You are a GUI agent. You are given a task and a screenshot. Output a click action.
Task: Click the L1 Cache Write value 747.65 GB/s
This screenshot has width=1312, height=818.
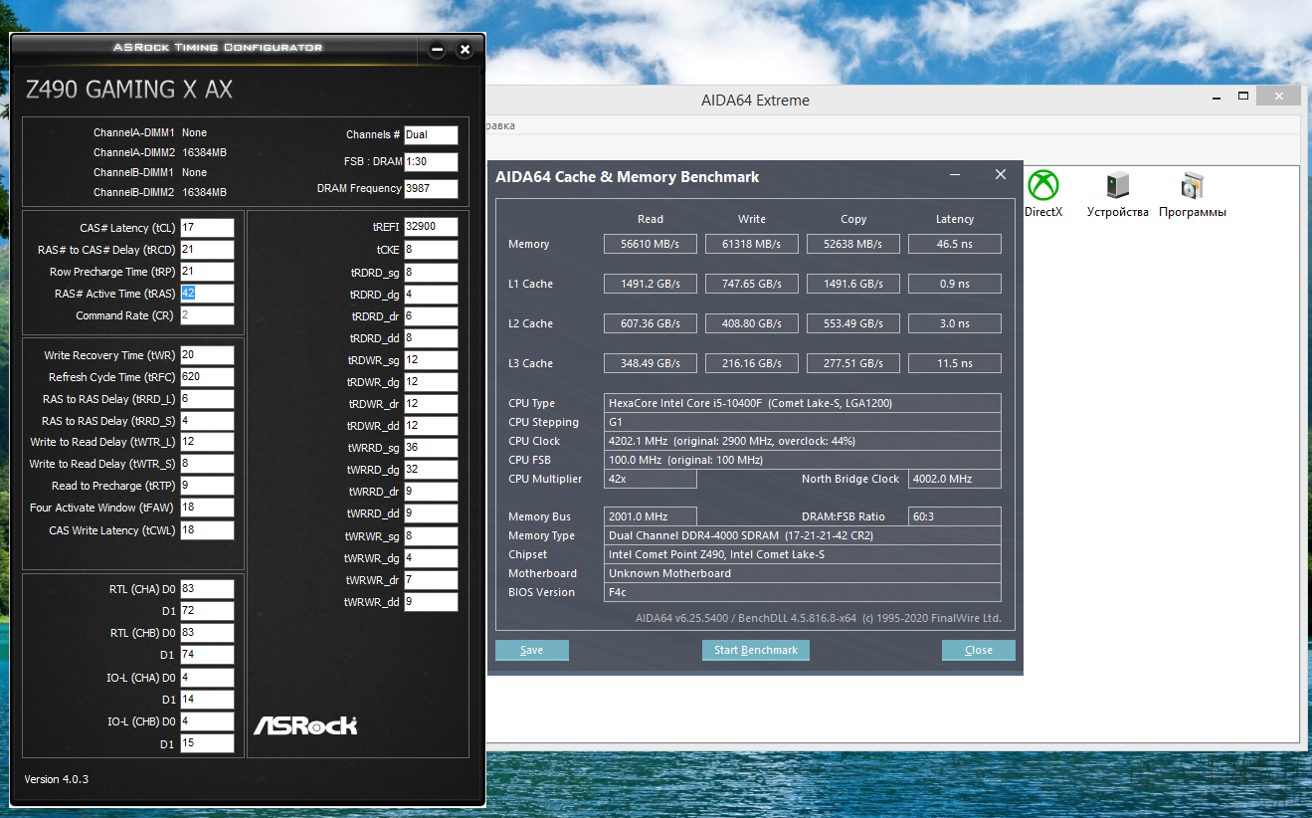pos(752,284)
